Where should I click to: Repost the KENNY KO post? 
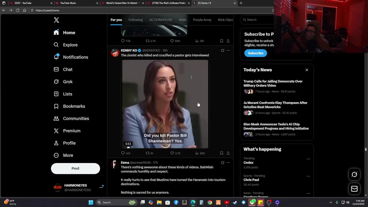[x=149, y=153]
